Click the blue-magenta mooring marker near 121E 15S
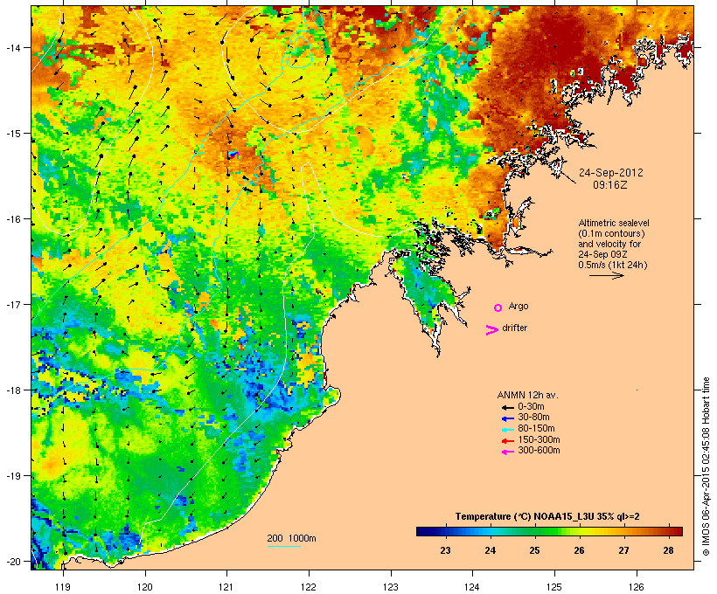This screenshot has width=717, height=594. 233,155
